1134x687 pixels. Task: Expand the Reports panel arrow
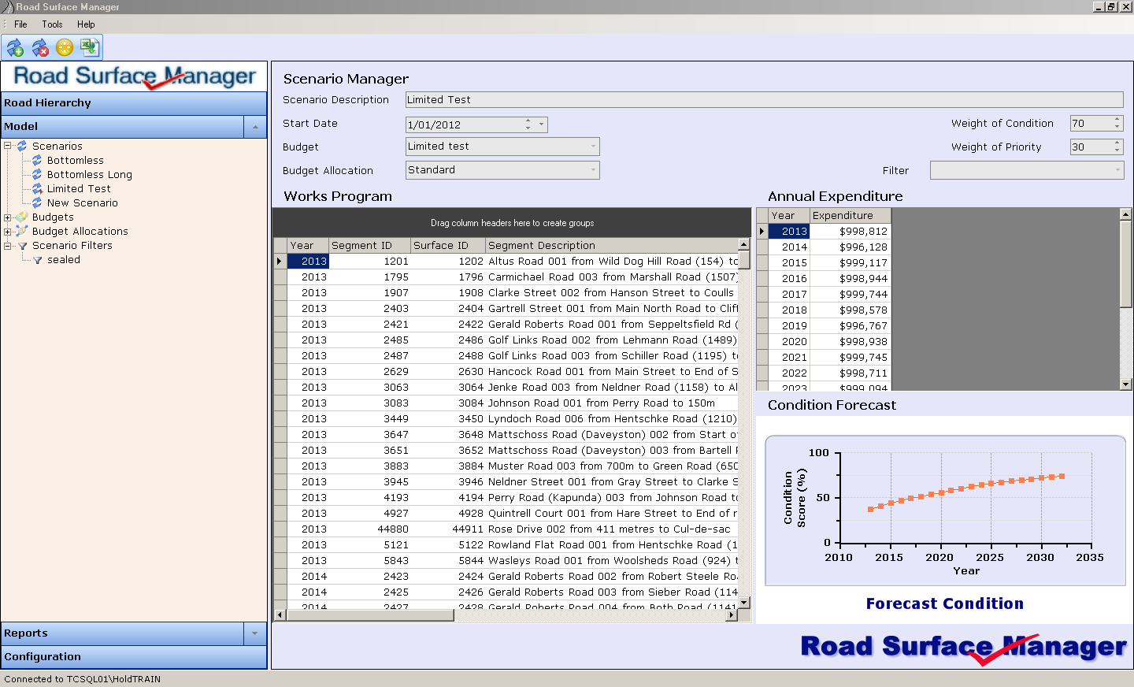pos(255,633)
